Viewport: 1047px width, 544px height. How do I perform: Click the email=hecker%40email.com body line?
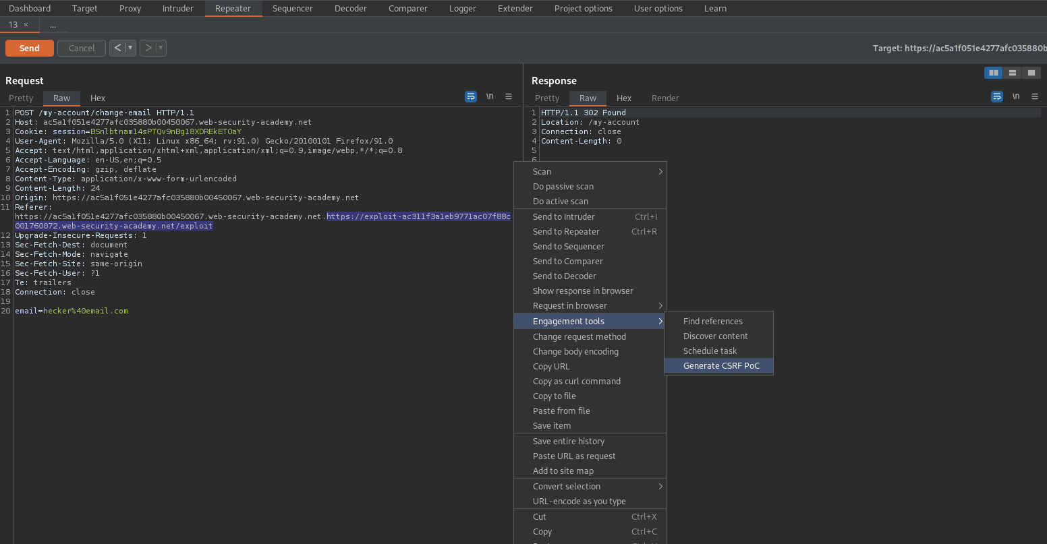[72, 311]
